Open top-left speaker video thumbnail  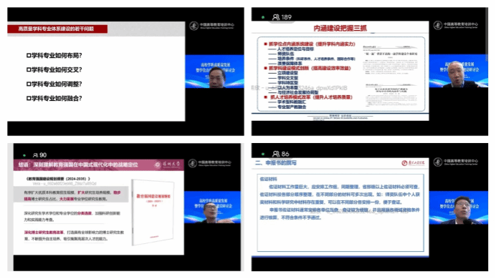tap(214, 72)
